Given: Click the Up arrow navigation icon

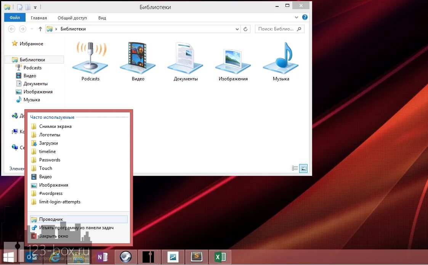Looking at the screenshot, I should click(x=40, y=29).
